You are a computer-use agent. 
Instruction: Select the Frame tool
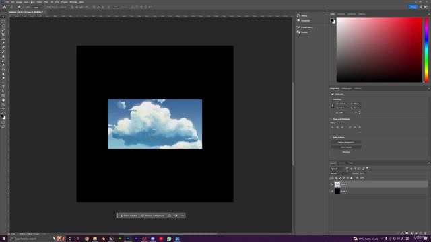pos(3,39)
